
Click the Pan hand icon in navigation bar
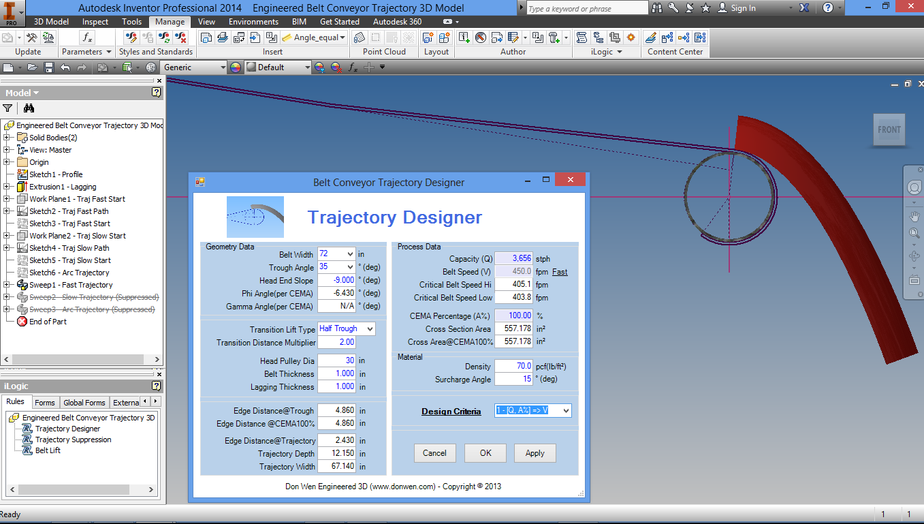914,216
